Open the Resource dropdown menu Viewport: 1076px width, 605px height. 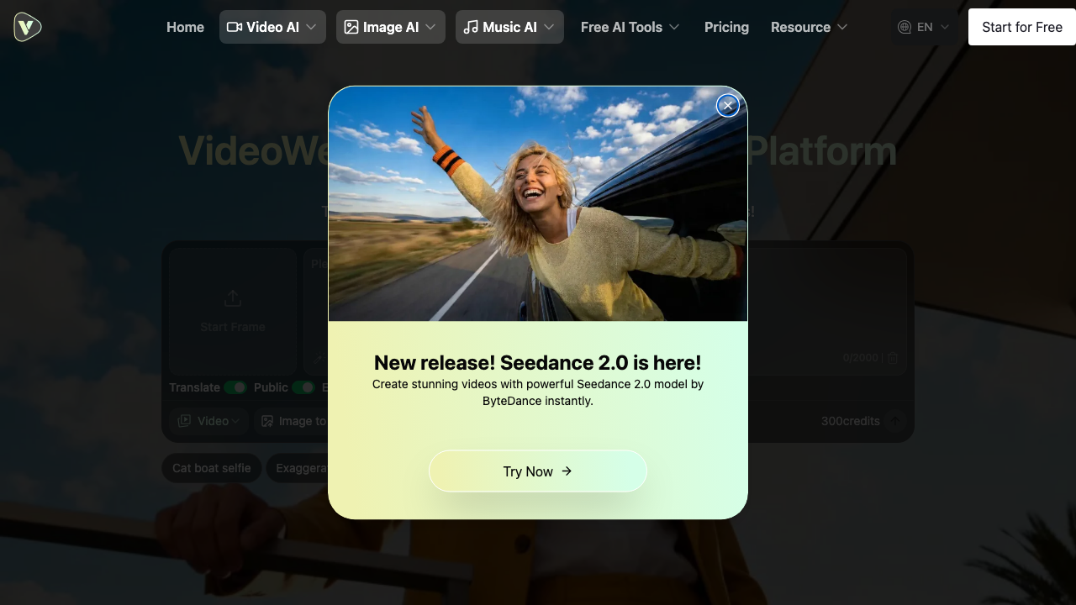[x=809, y=27]
